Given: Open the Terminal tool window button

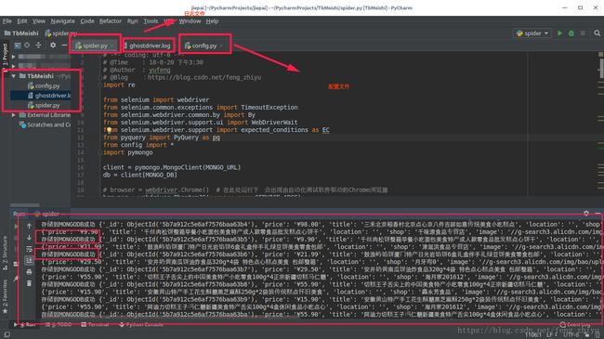Looking at the screenshot, I should [x=95, y=325].
